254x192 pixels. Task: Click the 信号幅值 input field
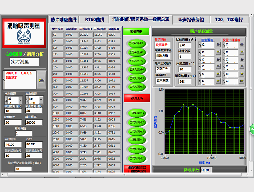[x=23, y=133]
